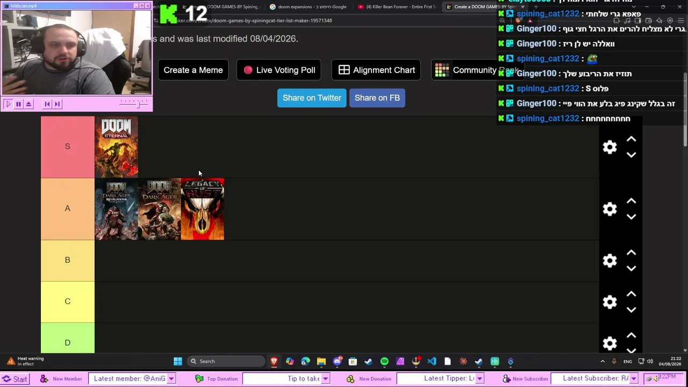Image resolution: width=688 pixels, height=387 pixels.
Task: Open Spotify from the taskbar
Action: point(384,361)
